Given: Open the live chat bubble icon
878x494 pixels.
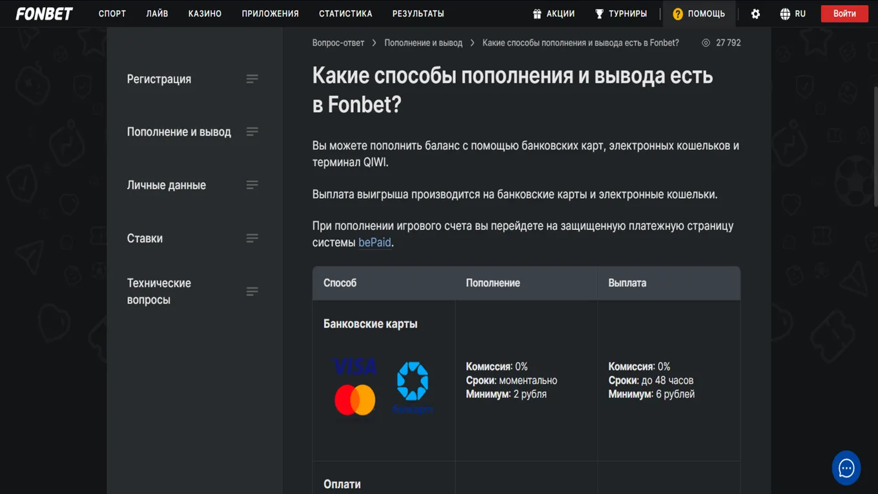Looking at the screenshot, I should pyautogui.click(x=846, y=468).
